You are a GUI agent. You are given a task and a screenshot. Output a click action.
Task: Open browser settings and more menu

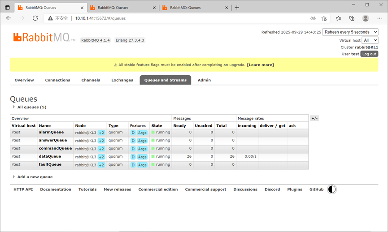[x=379, y=18]
